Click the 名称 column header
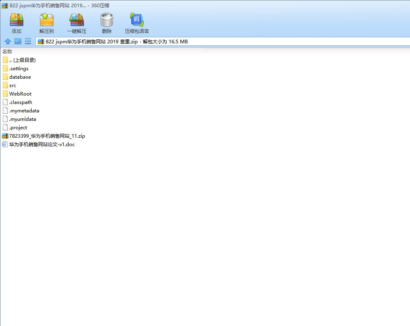This screenshot has width=410, height=326. tap(7, 51)
